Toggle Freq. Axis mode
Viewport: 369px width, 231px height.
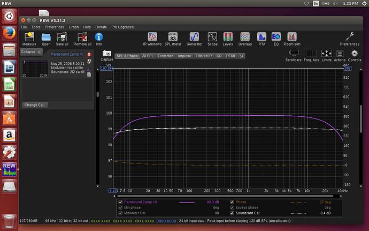(311, 56)
